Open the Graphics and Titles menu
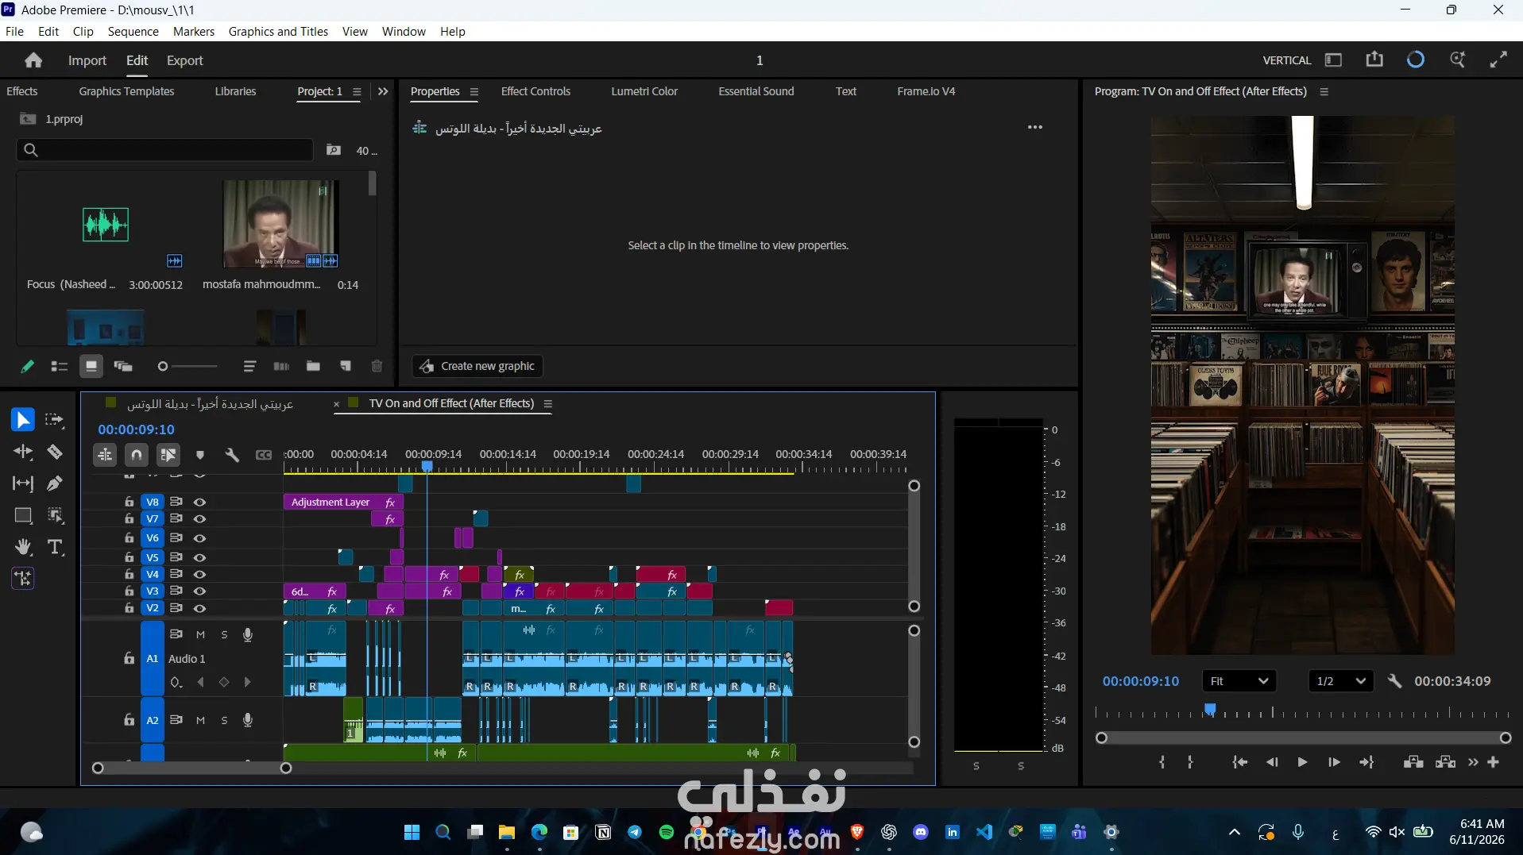 278,32
